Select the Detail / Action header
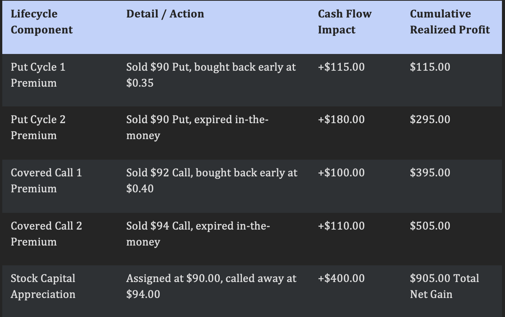This screenshot has width=505, height=317. pyautogui.click(x=165, y=14)
